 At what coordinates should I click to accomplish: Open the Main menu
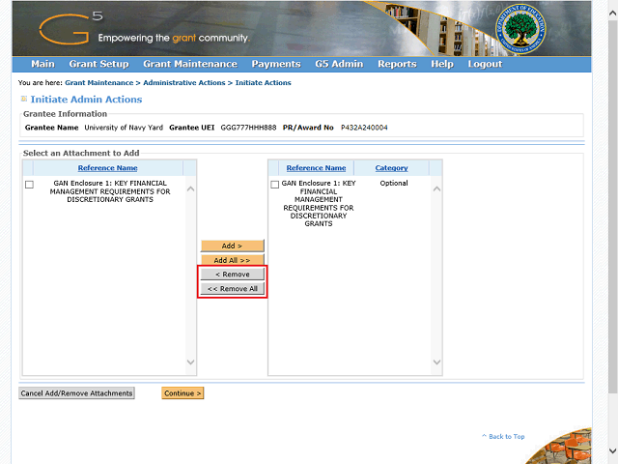point(42,64)
